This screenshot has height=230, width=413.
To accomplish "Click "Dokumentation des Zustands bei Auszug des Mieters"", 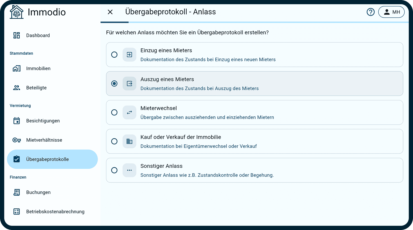I will 200,88.
